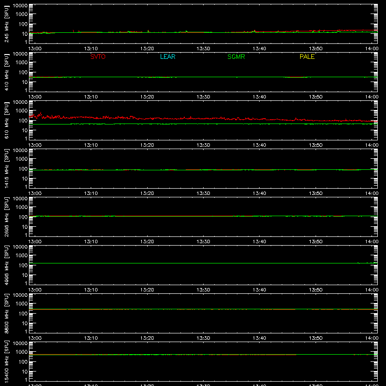Click 14:00 time label below 245 MHz plot

coord(372,49)
